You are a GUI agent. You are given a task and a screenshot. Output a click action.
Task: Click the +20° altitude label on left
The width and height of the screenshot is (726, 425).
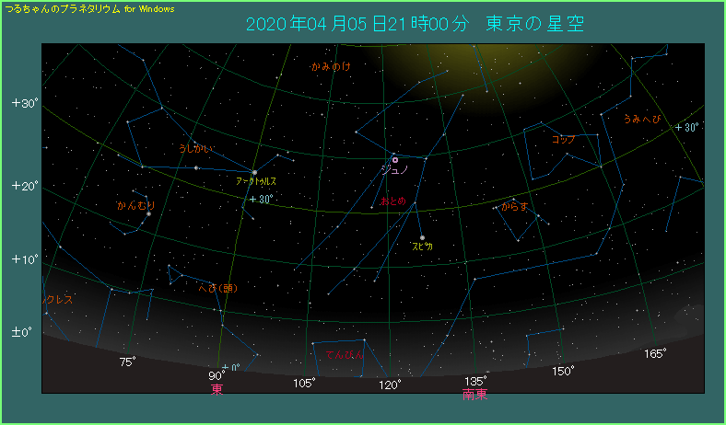coord(25,186)
